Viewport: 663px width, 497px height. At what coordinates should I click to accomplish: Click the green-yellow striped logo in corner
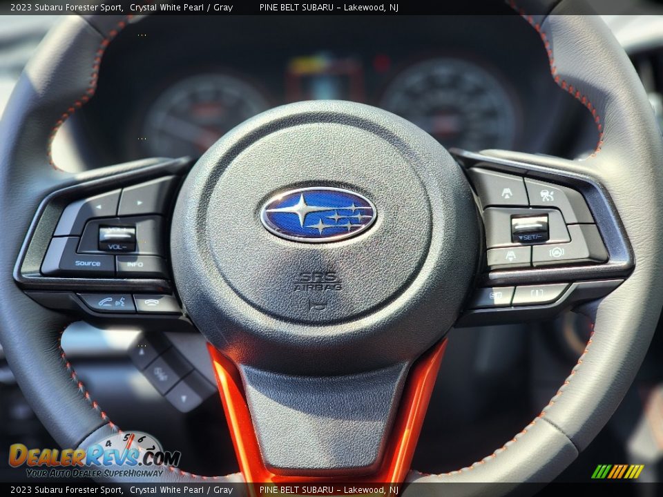point(617,471)
